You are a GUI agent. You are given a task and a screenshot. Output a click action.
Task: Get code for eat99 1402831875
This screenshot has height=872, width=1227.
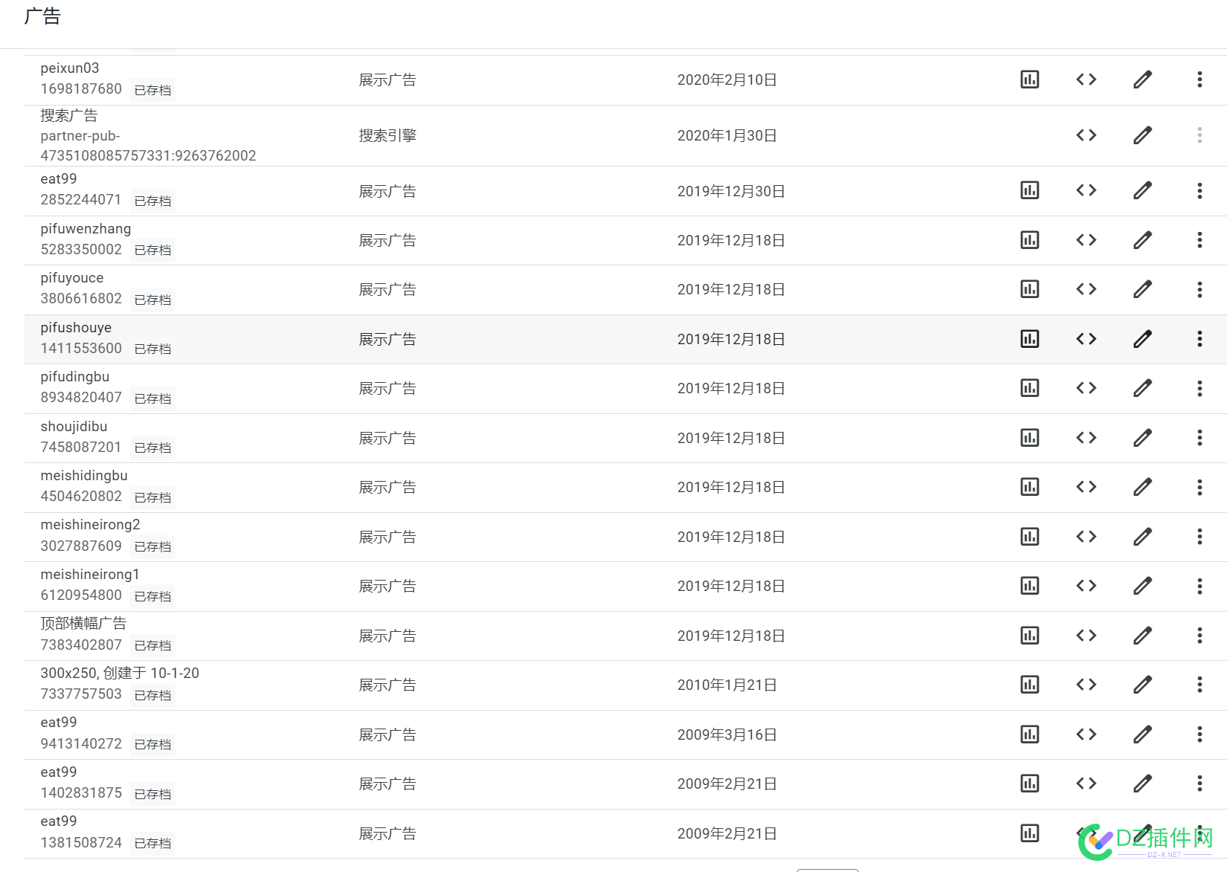1086,784
